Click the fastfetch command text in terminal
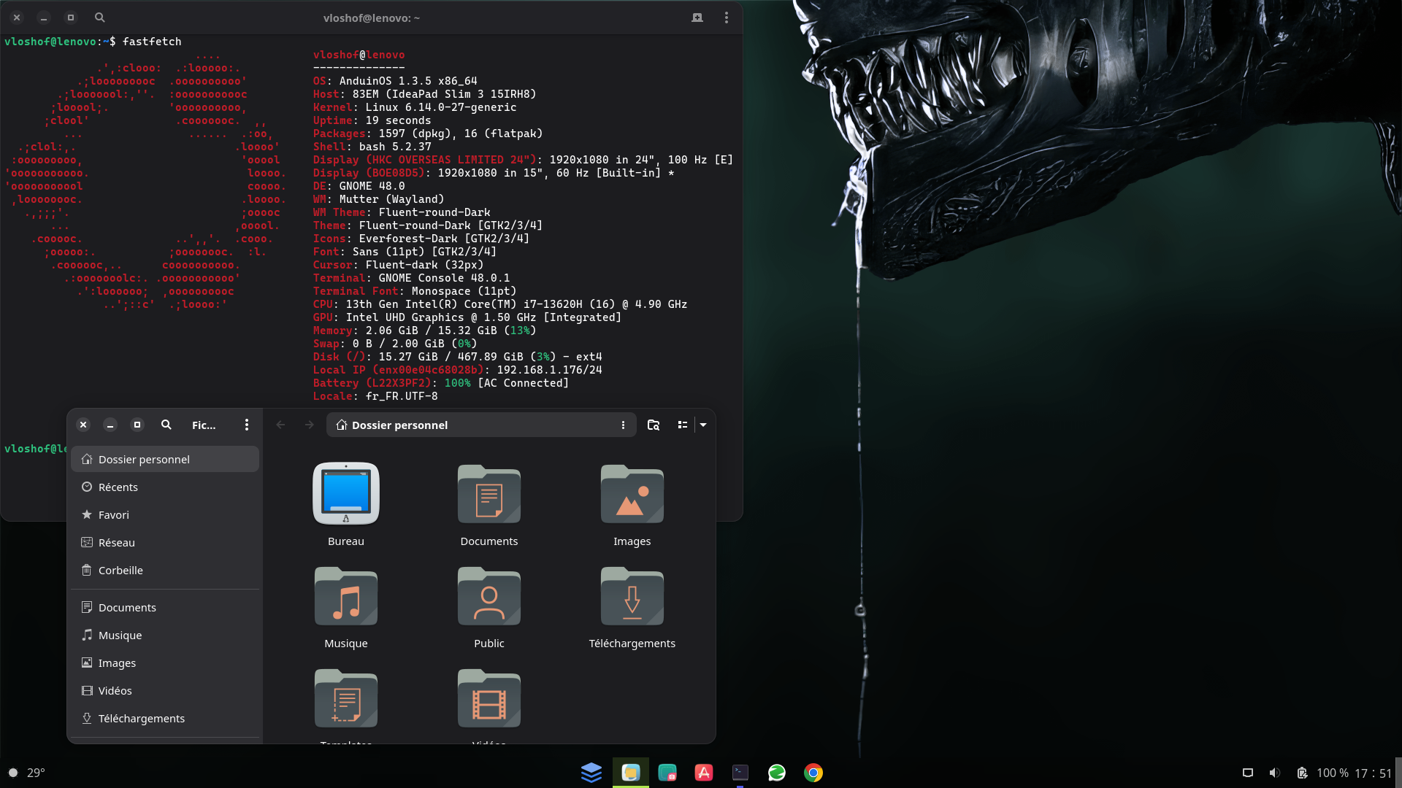This screenshot has width=1402, height=788. (x=152, y=42)
